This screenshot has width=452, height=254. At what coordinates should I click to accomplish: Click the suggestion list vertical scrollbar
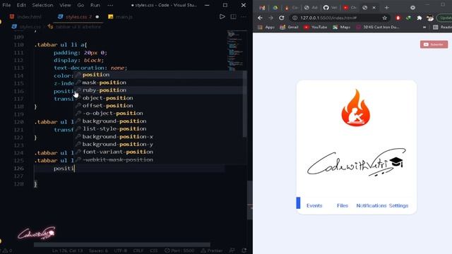pos(245,104)
